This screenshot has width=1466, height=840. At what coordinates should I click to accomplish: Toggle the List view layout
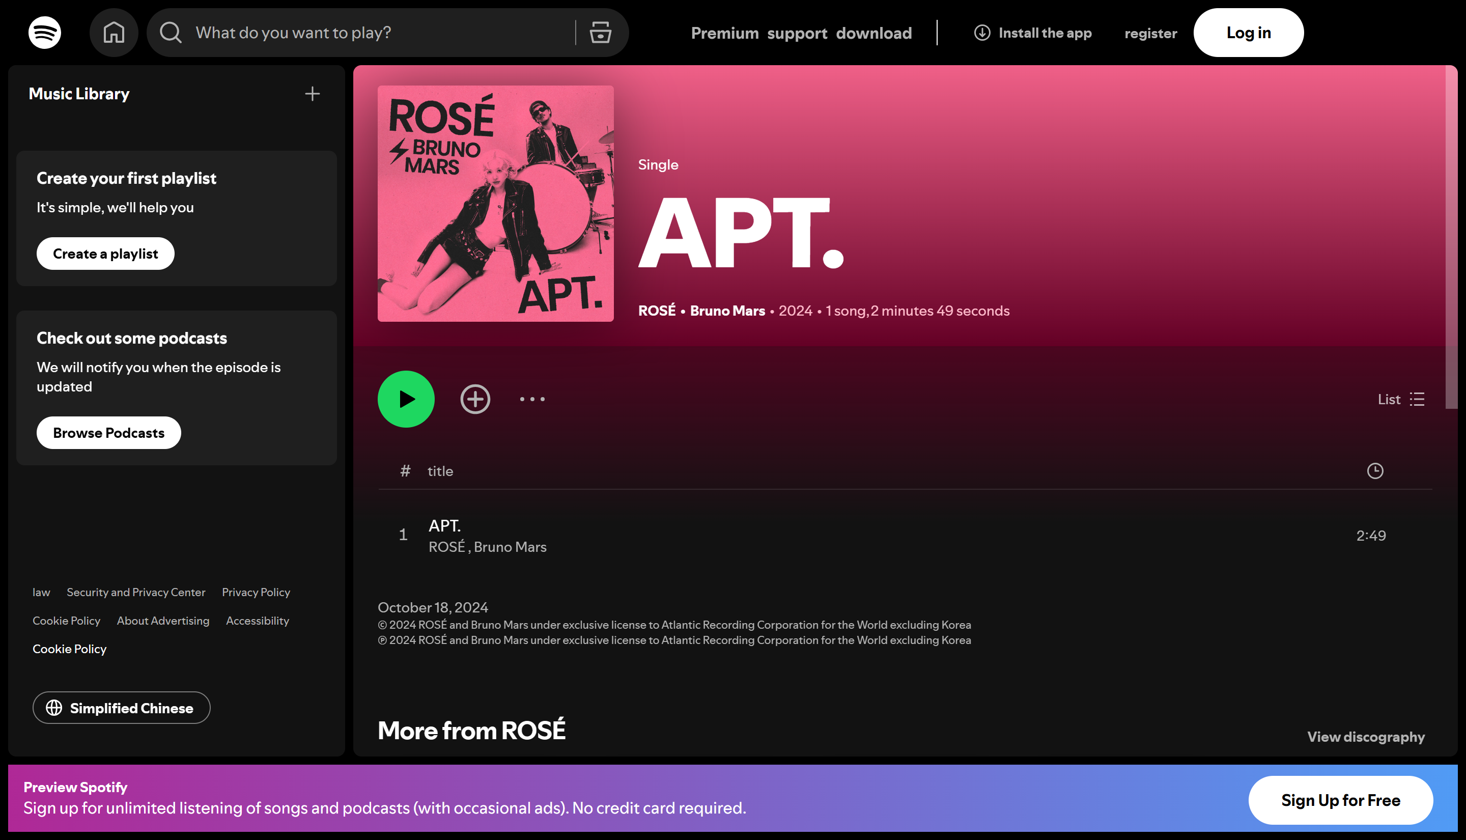pyautogui.click(x=1417, y=399)
